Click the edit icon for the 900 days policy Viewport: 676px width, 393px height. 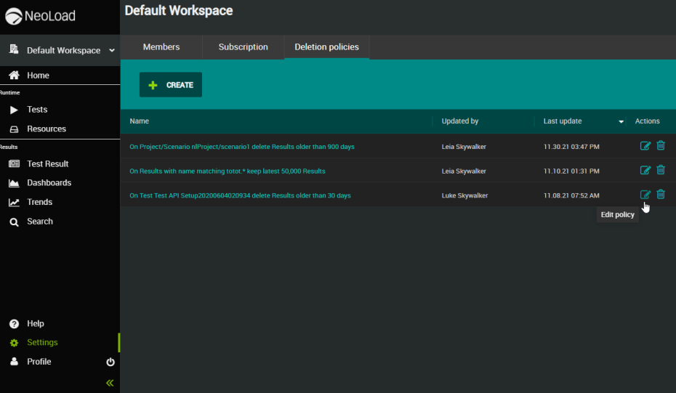coord(645,146)
